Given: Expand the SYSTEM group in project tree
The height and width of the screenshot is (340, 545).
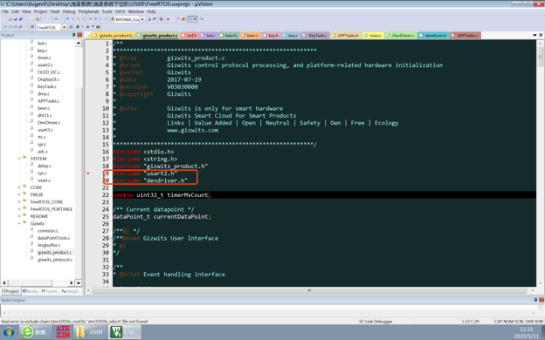Looking at the screenshot, I should point(19,159).
